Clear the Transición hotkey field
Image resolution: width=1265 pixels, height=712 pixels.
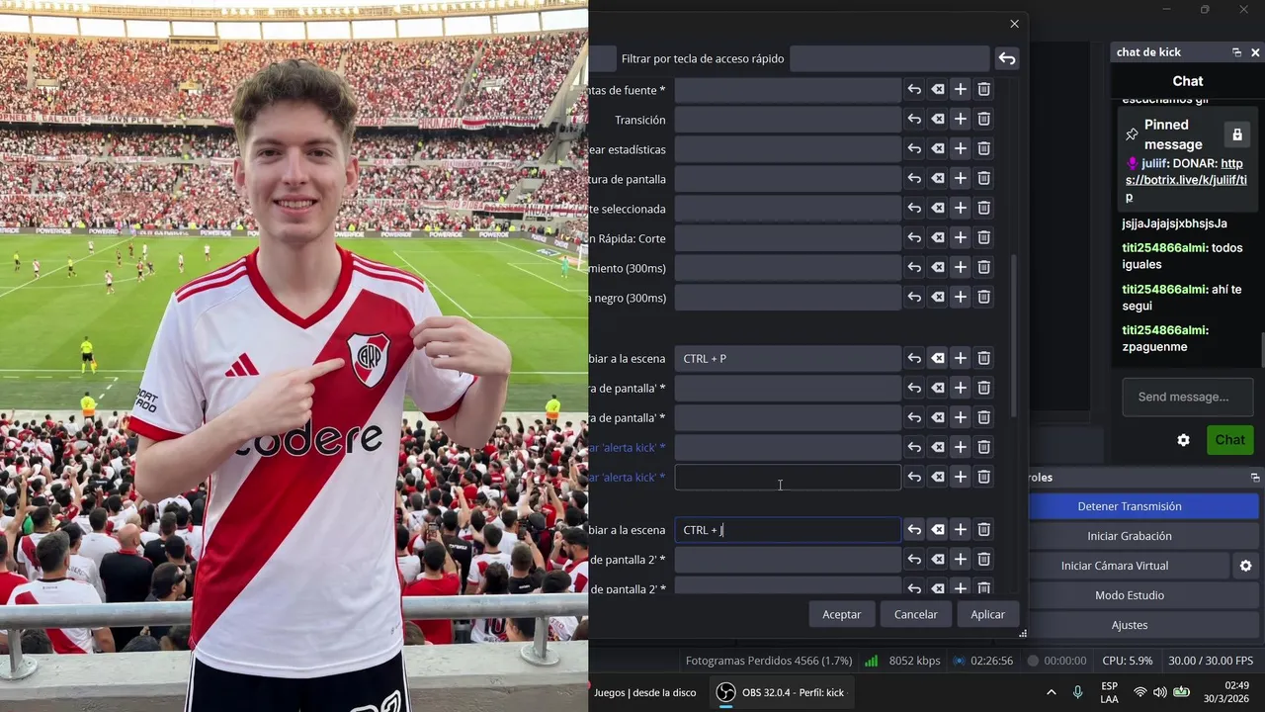[937, 120]
